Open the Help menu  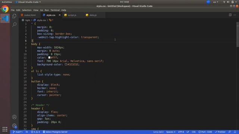click(64, 10)
